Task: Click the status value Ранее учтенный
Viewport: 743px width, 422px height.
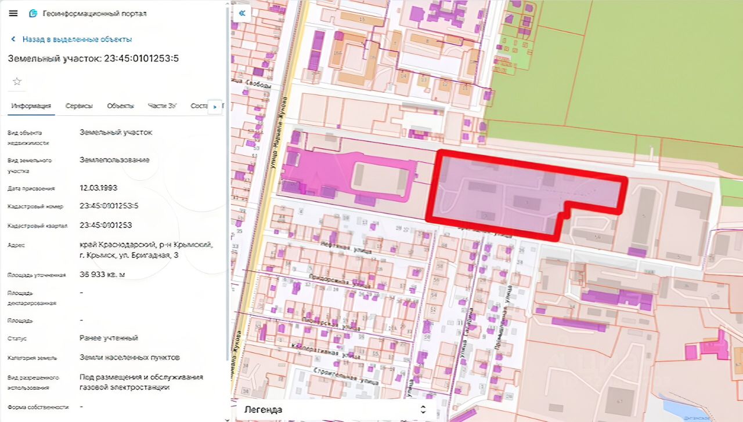Action: pos(109,338)
